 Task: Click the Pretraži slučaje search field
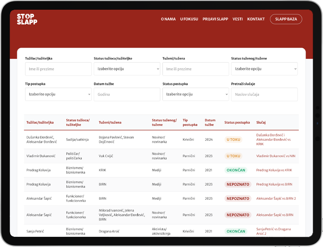(x=264, y=94)
